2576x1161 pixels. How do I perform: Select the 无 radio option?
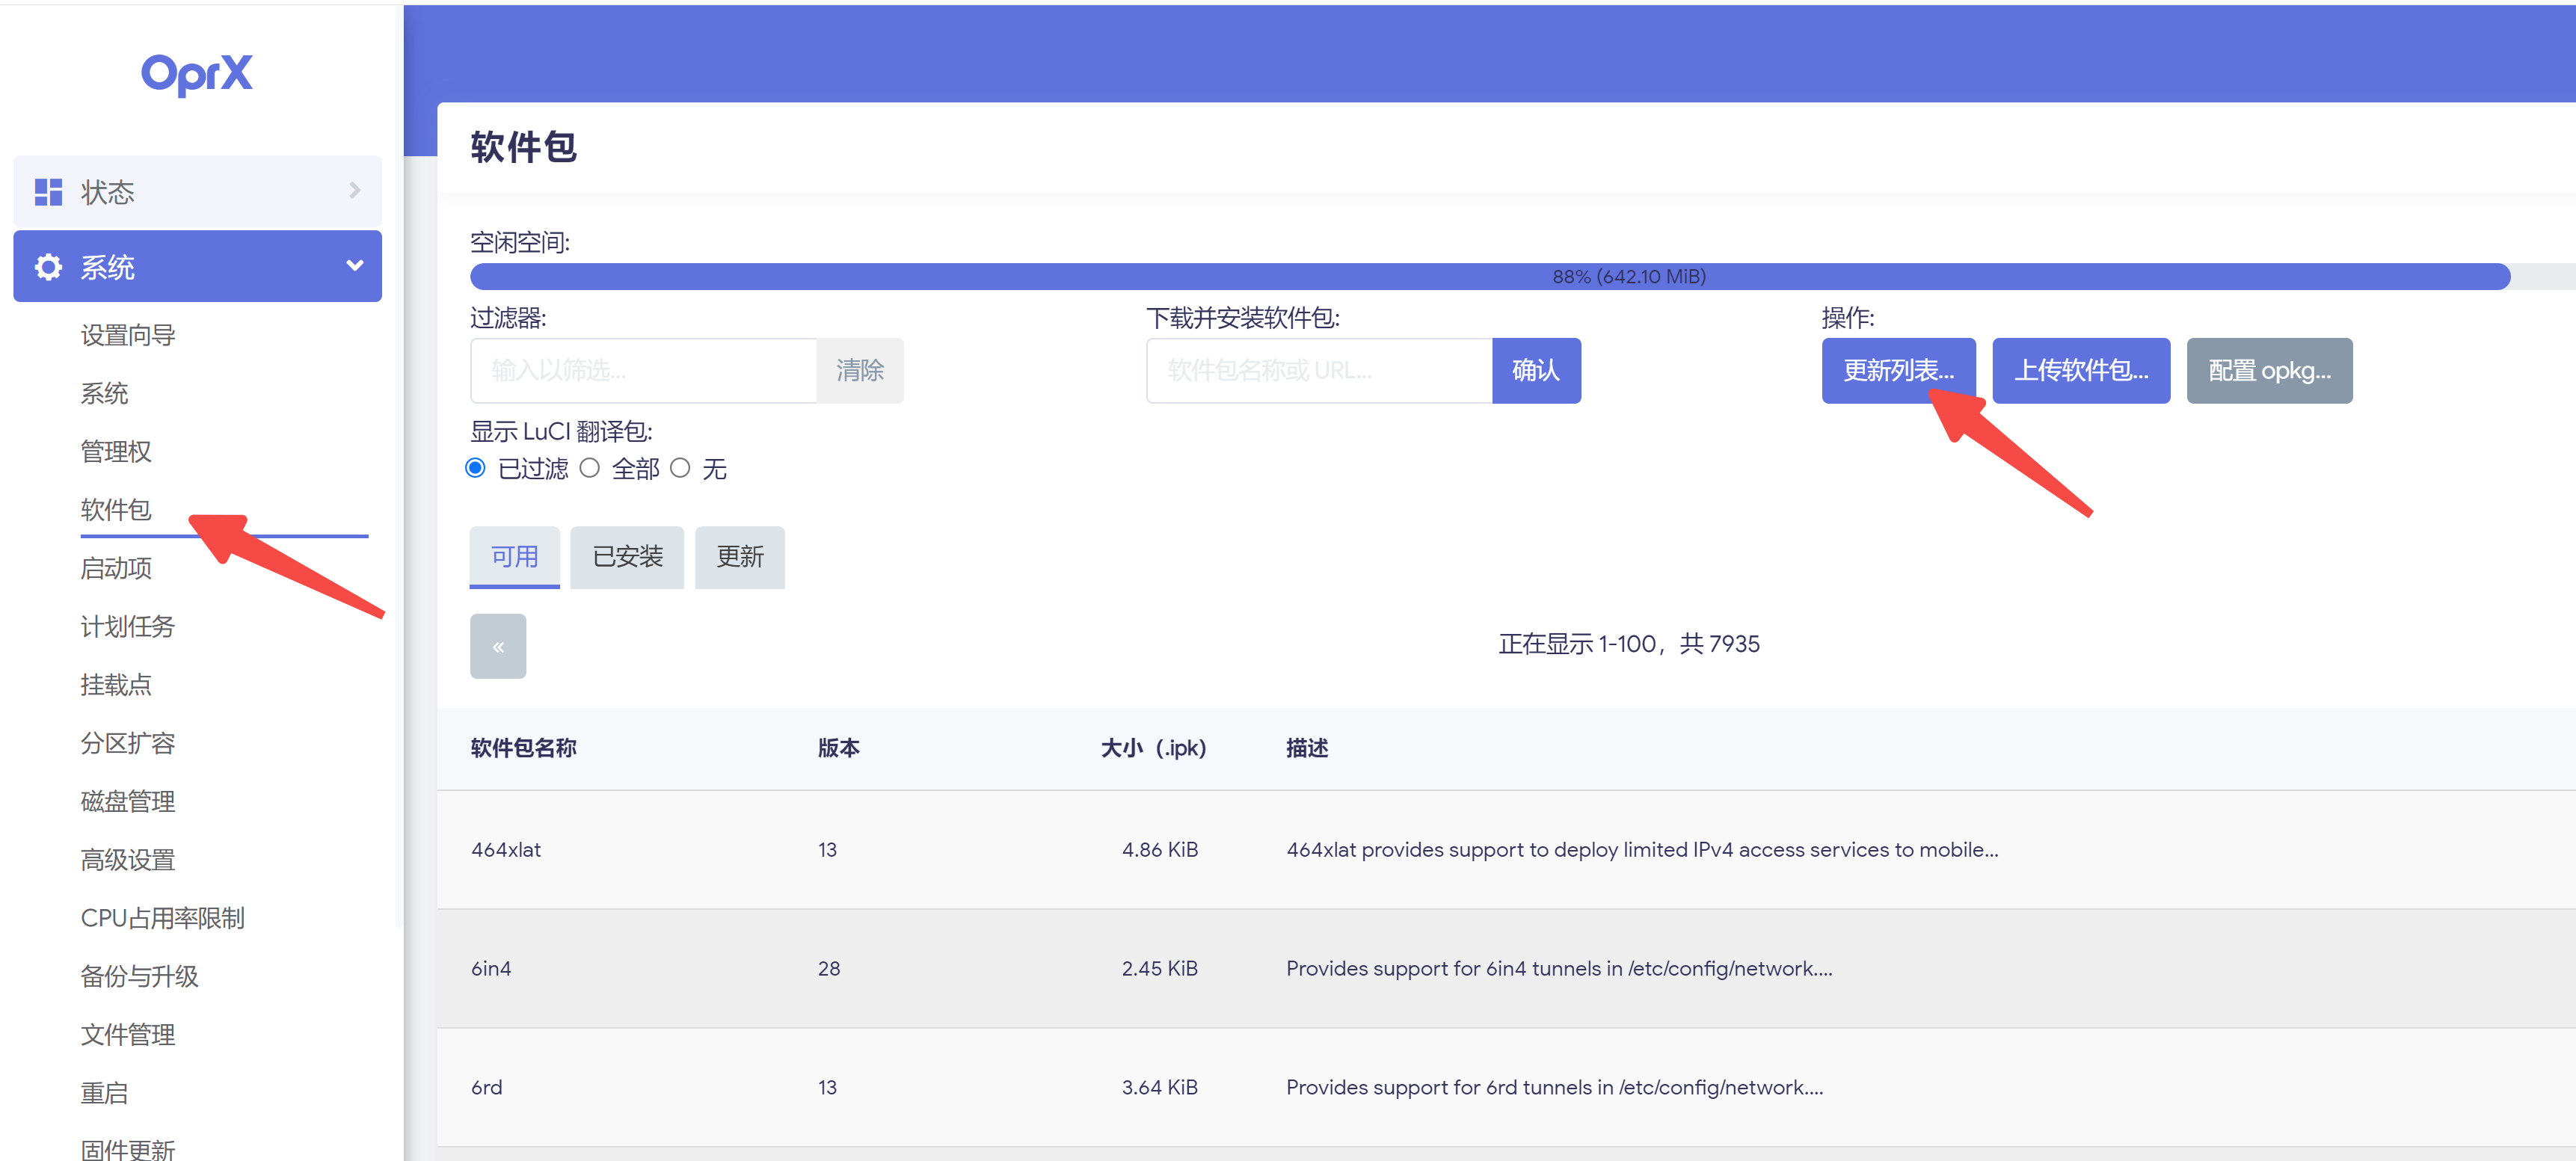[680, 468]
